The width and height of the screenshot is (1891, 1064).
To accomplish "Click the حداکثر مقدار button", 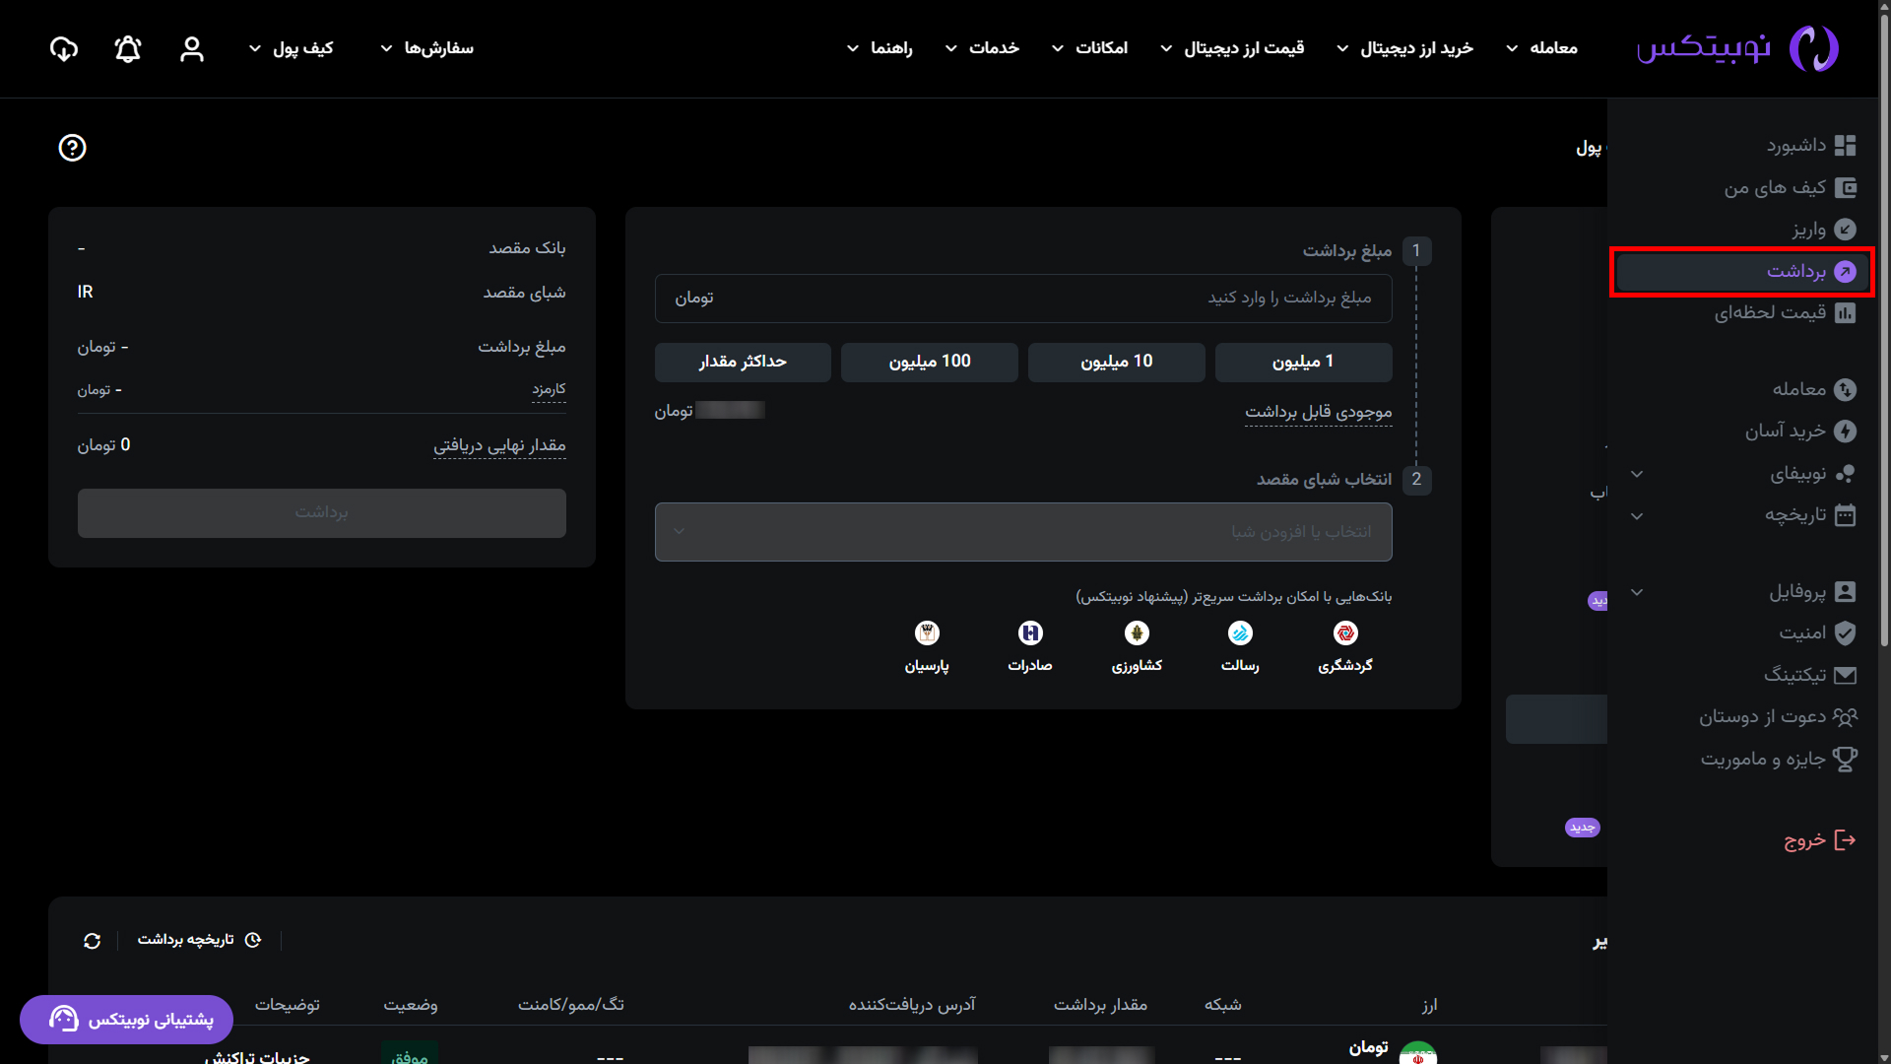I will [x=743, y=363].
